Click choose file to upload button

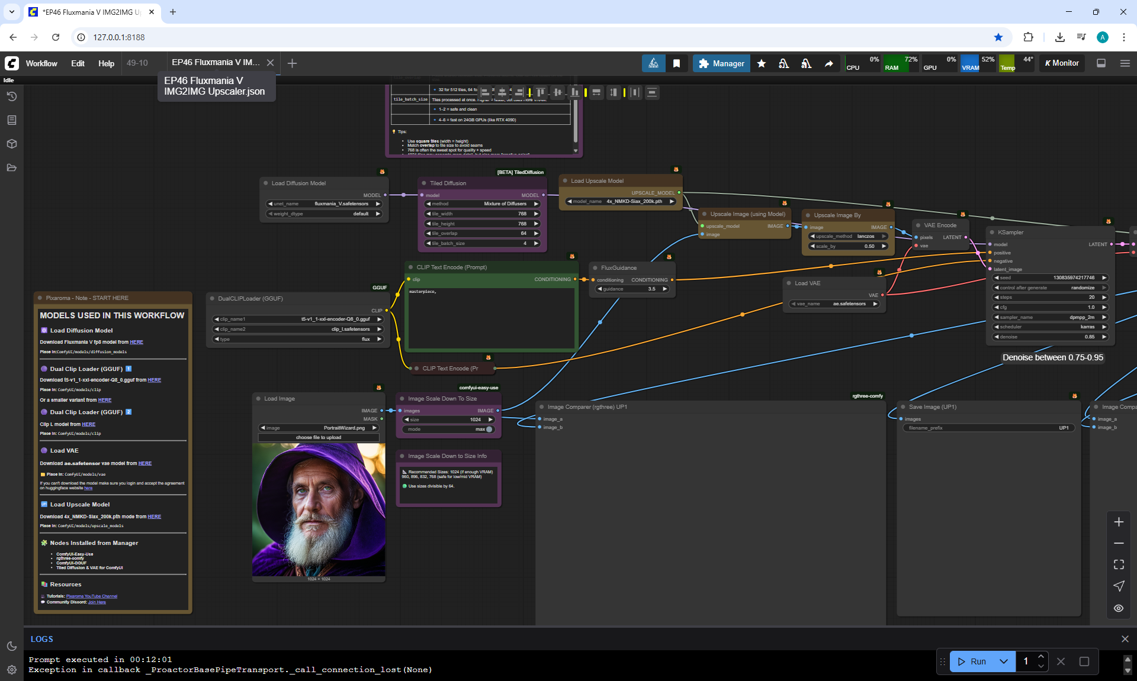pos(319,437)
